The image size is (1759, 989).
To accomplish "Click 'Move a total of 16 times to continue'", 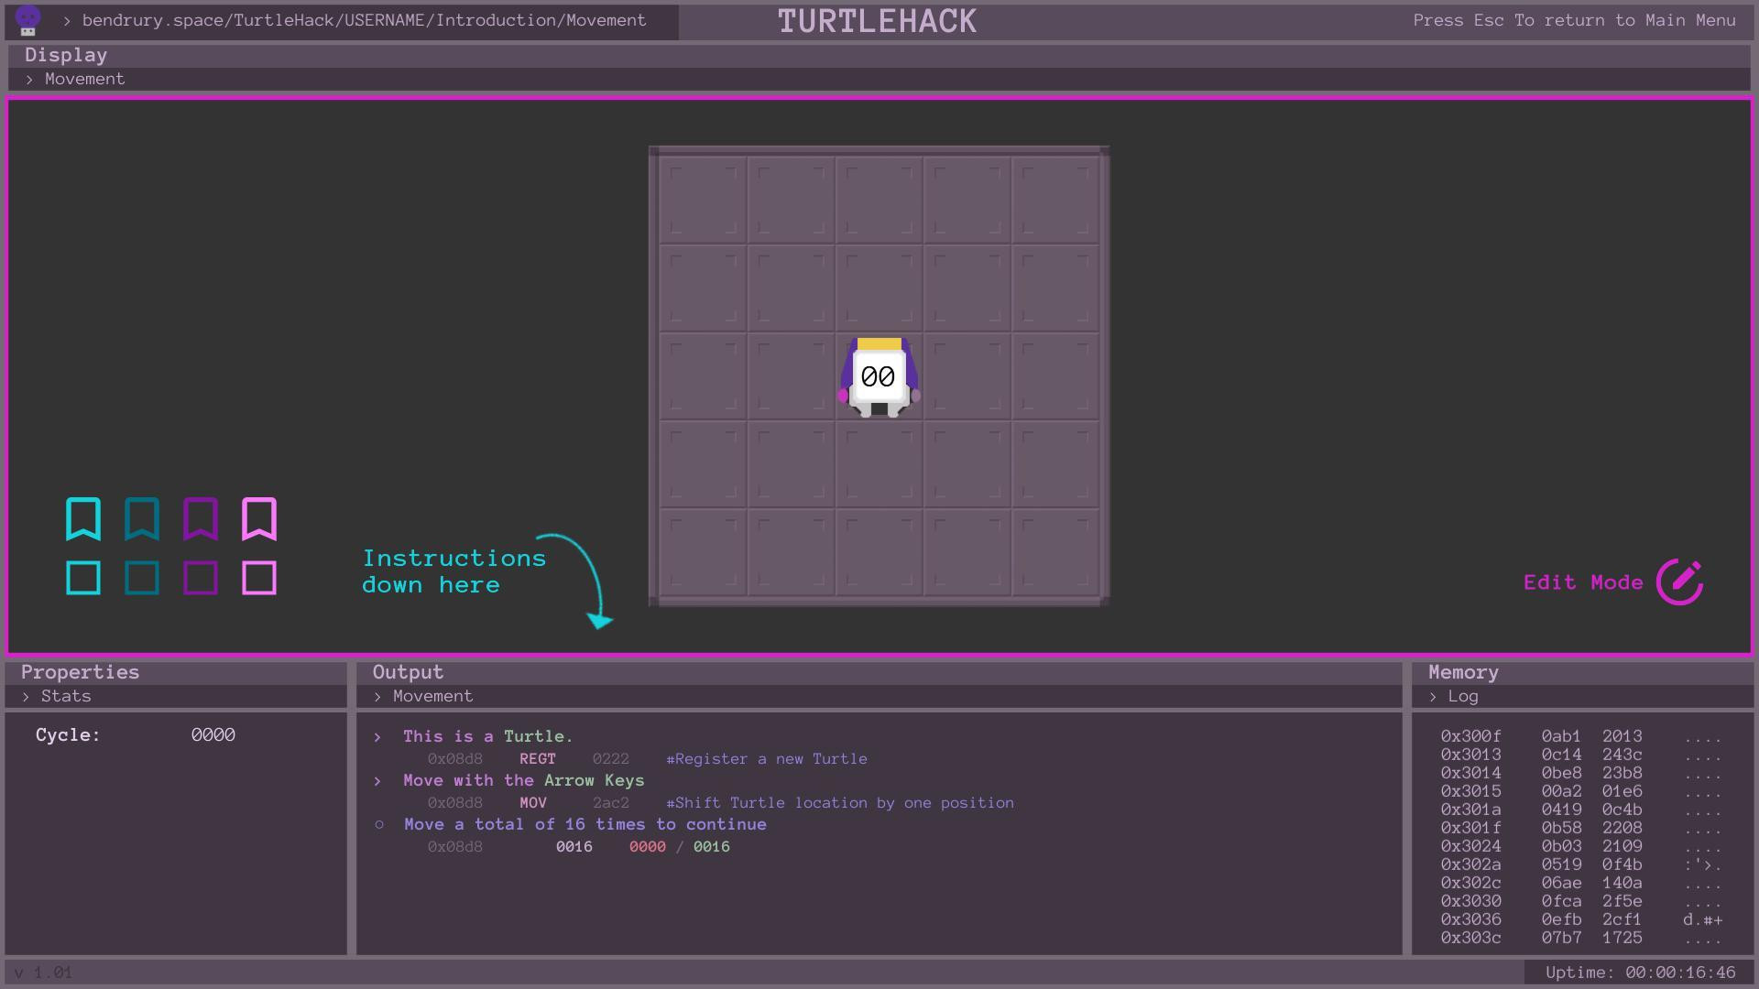I will pos(585,824).
